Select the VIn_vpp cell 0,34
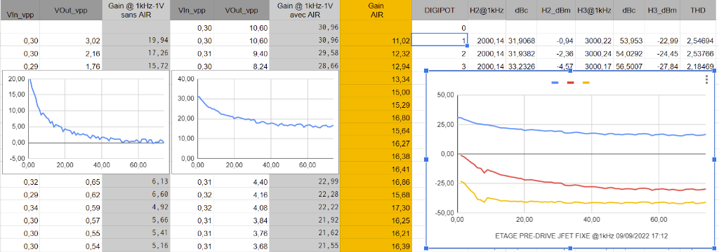 pyautogui.click(x=20, y=208)
